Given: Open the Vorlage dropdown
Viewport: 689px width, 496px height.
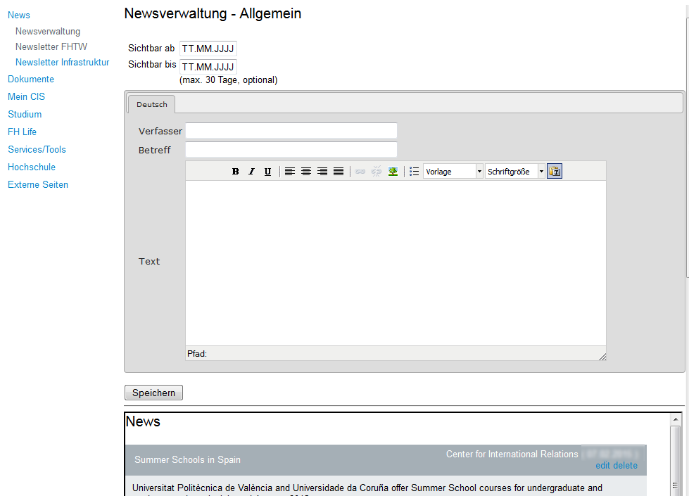Looking at the screenshot, I should click(x=453, y=172).
